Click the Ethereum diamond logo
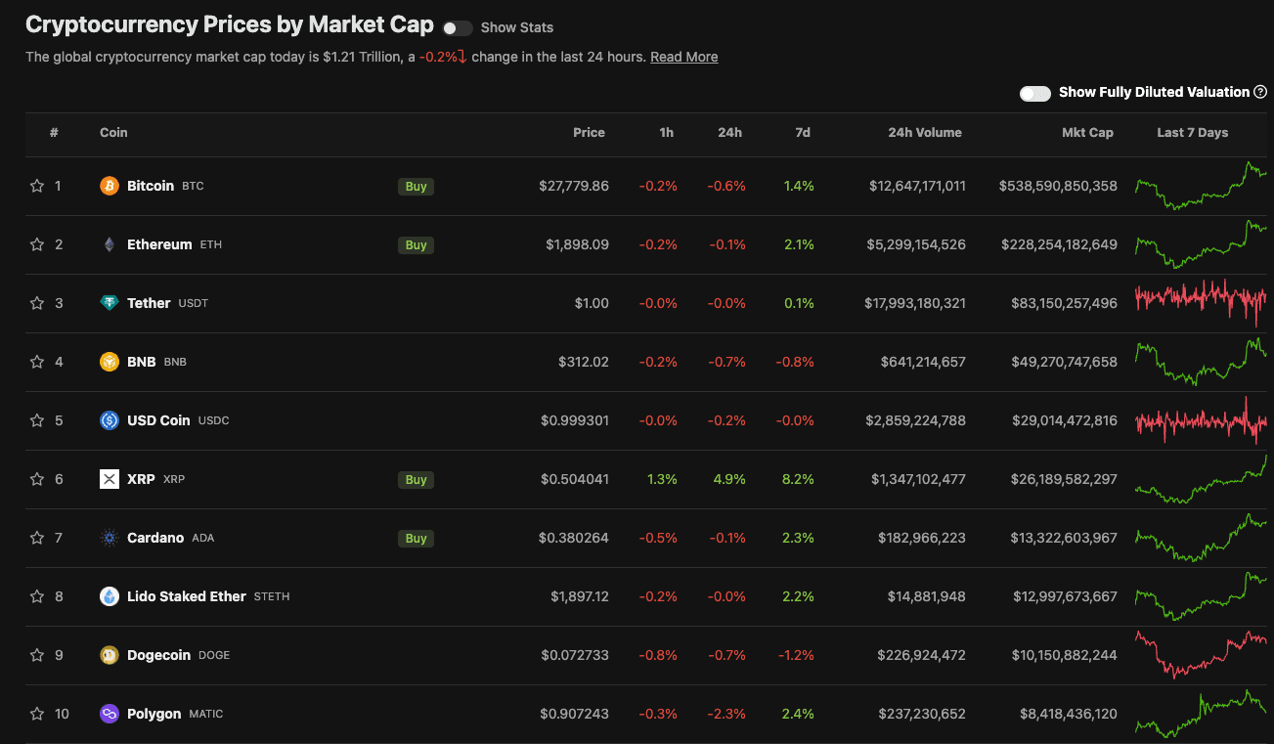The width and height of the screenshot is (1274, 744). coord(110,244)
